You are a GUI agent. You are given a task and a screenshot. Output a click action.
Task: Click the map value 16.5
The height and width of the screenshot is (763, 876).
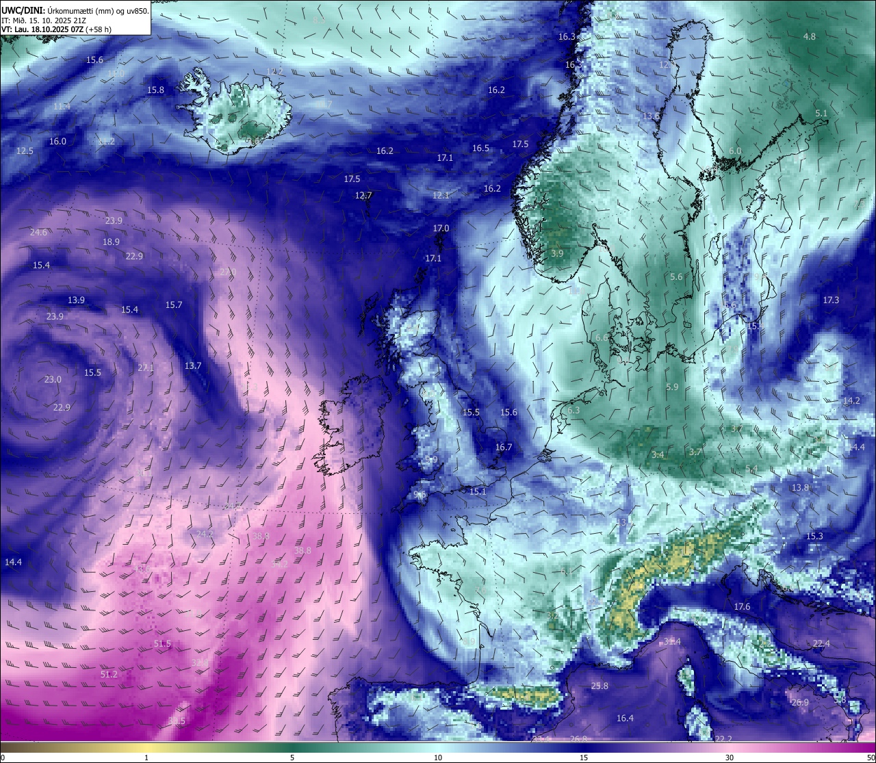pyautogui.click(x=480, y=148)
